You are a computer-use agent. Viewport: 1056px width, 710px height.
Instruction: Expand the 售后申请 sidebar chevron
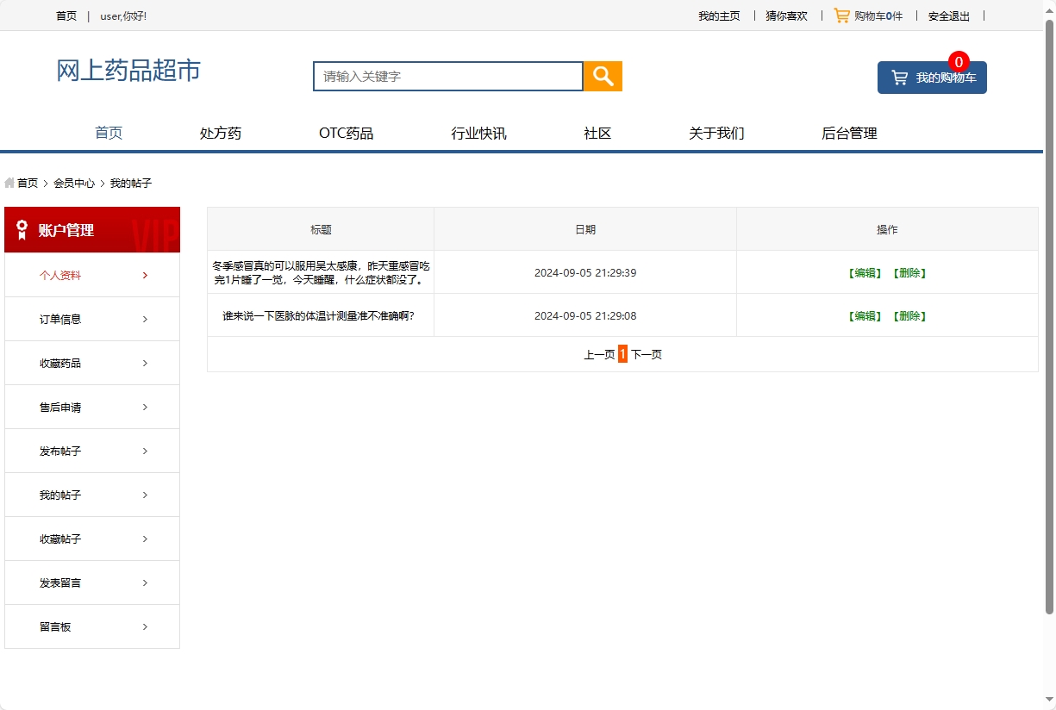(x=145, y=407)
